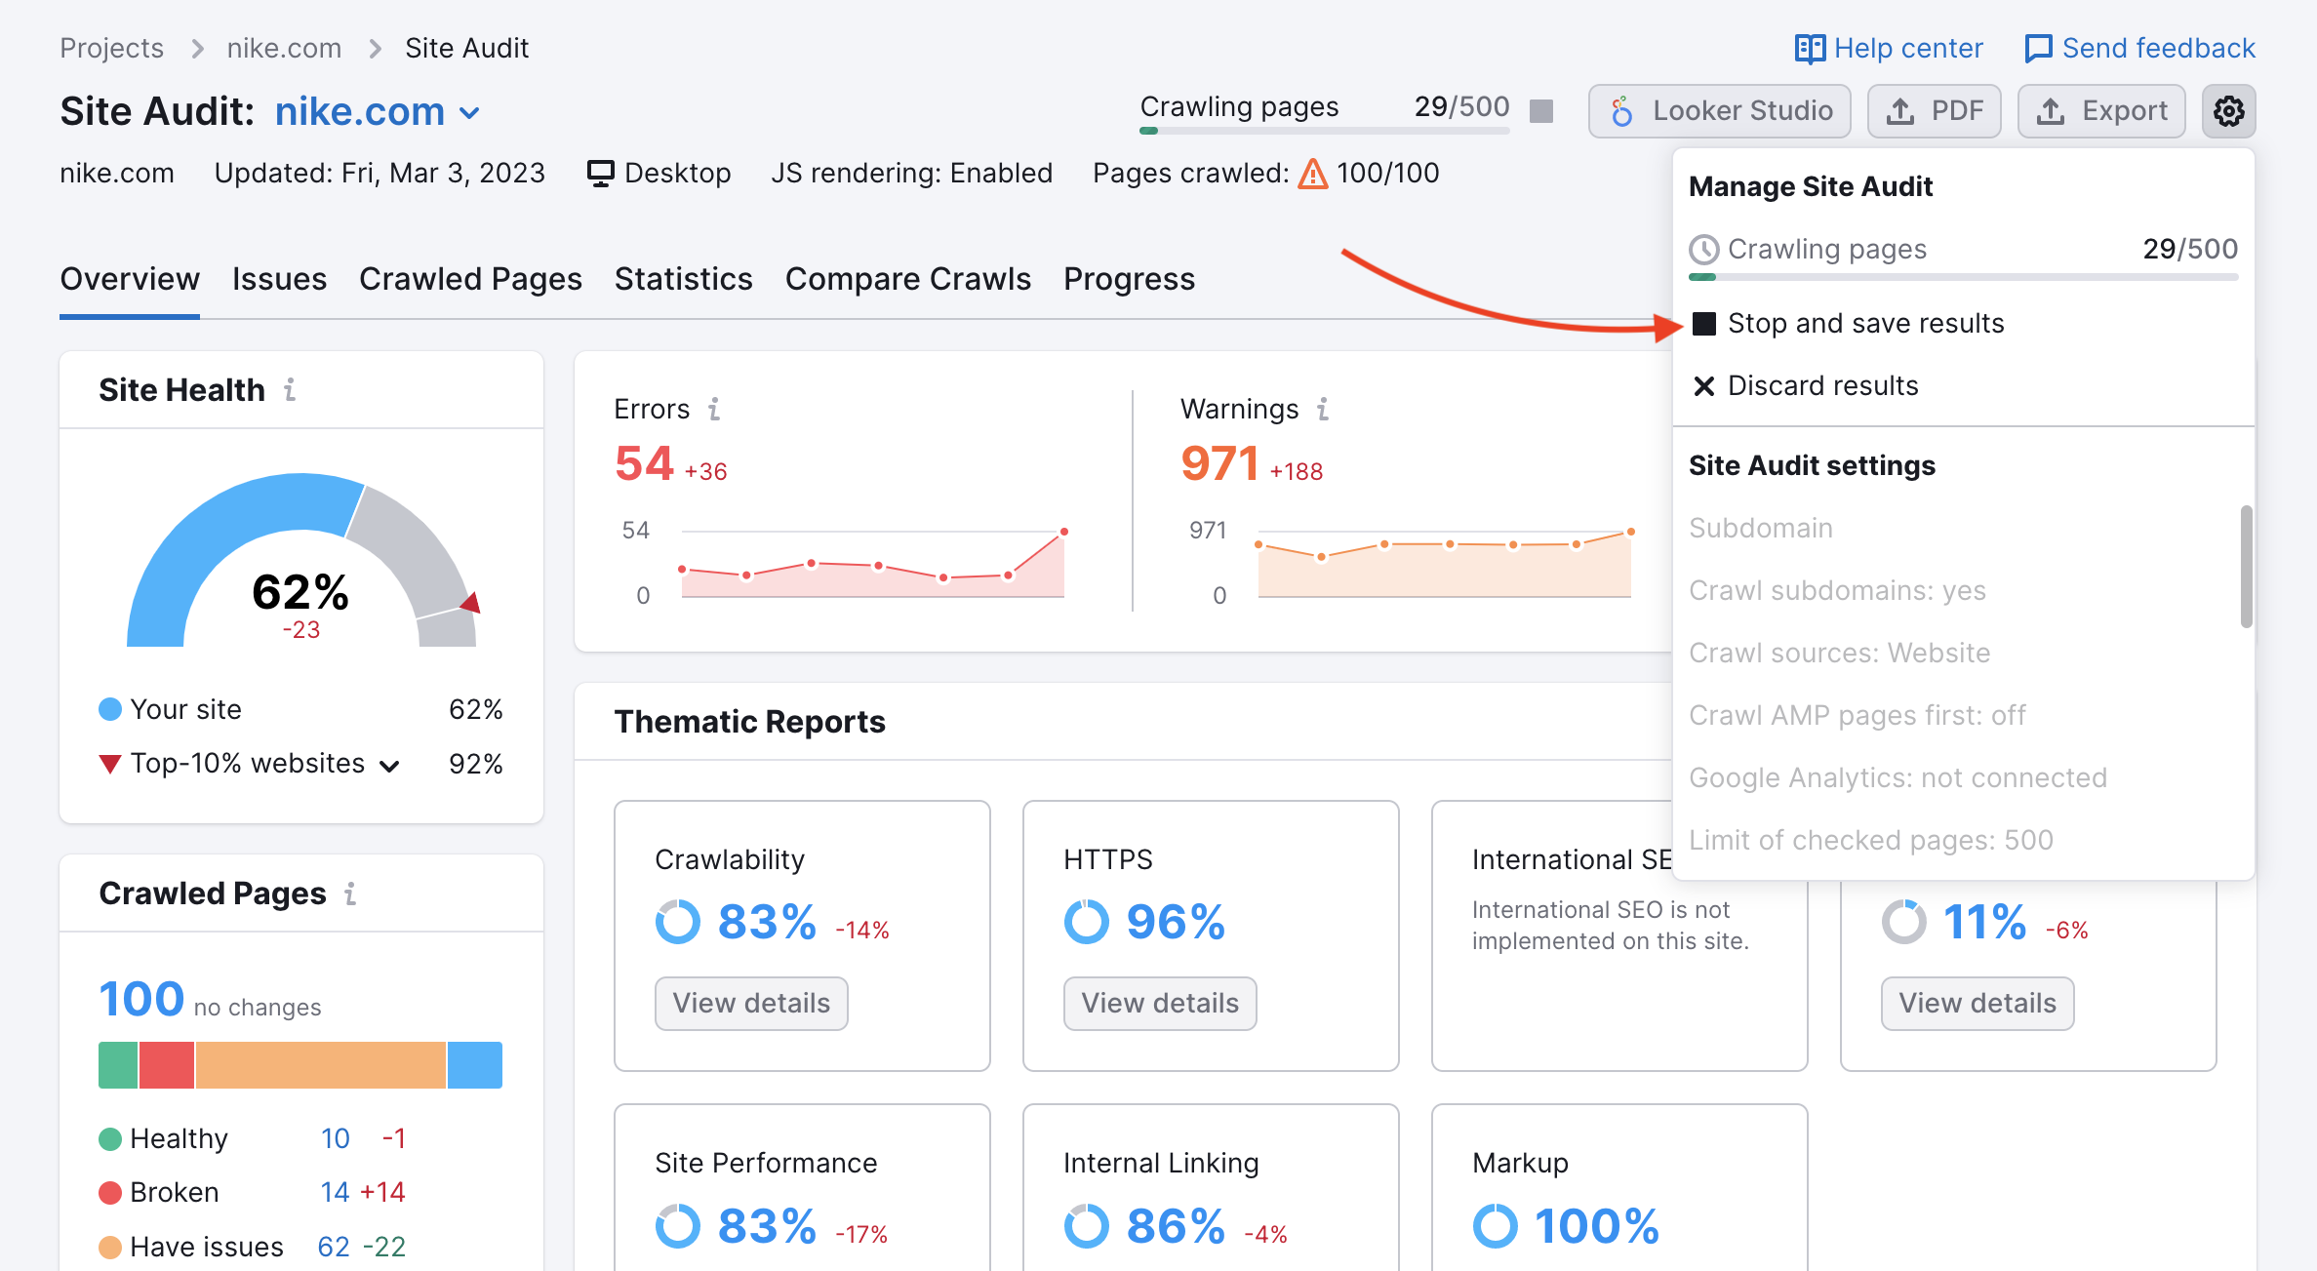2317x1271 pixels.
Task: Click the menu Crawling pages progress bar
Action: point(1963,278)
